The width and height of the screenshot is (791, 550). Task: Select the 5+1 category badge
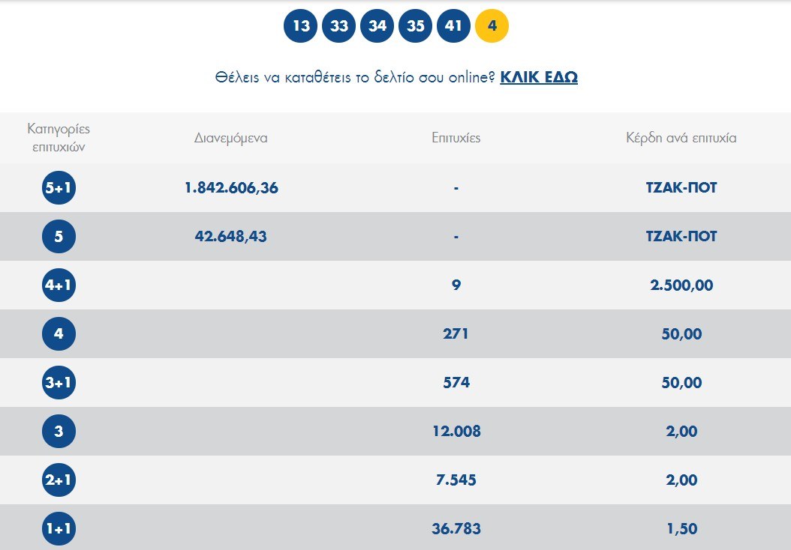59,188
